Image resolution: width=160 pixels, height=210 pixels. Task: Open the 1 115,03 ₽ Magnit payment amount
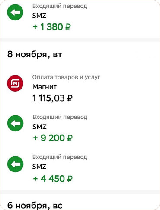pyautogui.click(x=52, y=98)
